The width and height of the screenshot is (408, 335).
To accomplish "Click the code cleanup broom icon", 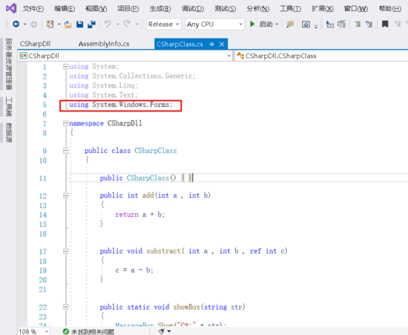I will [x=162, y=331].
